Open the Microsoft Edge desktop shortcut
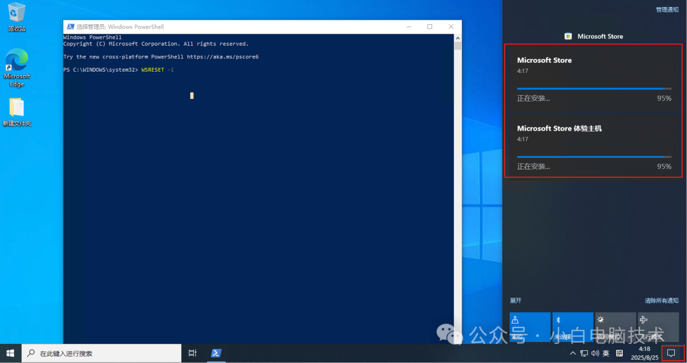687x363 pixels. 17,68
